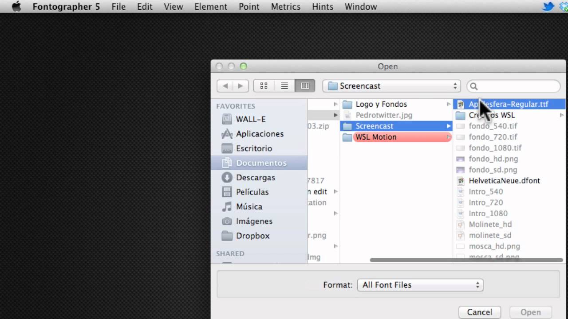Switch to list view in Open dialog

284,86
